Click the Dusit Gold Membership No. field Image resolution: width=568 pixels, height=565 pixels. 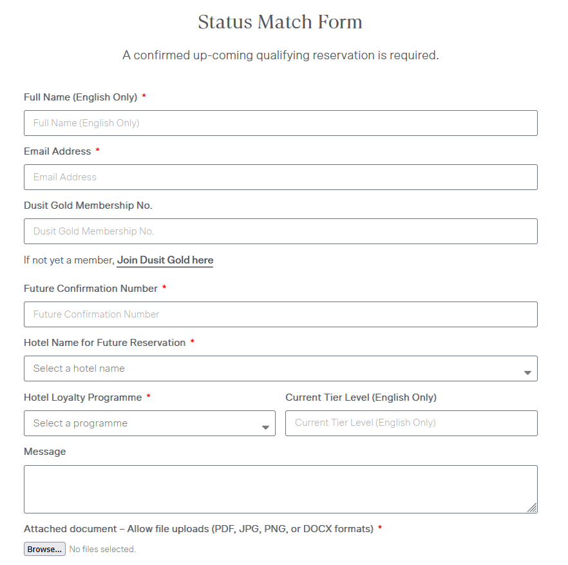coord(280,231)
